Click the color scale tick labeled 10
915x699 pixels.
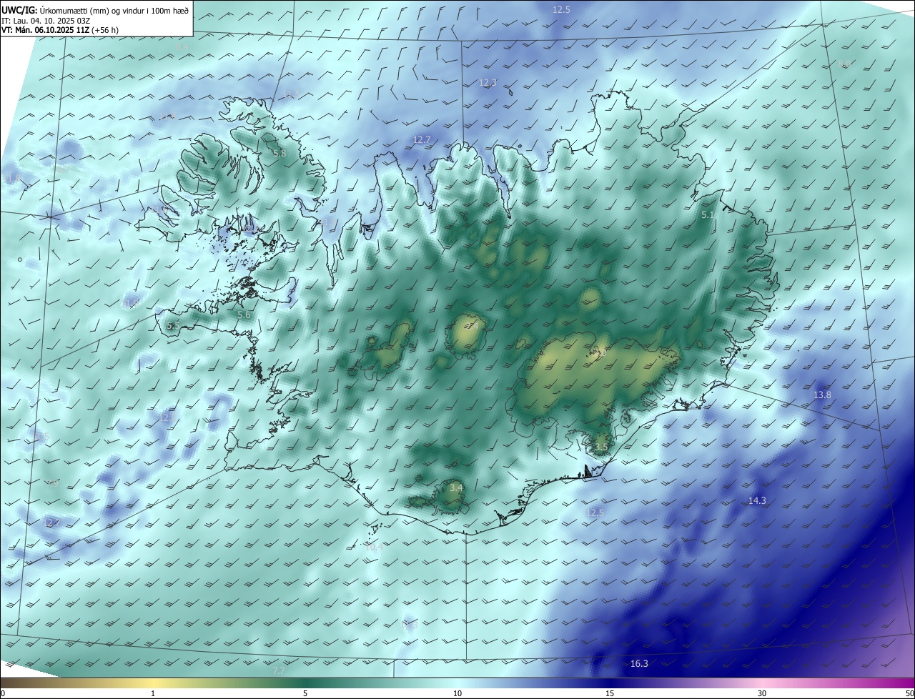point(457,693)
